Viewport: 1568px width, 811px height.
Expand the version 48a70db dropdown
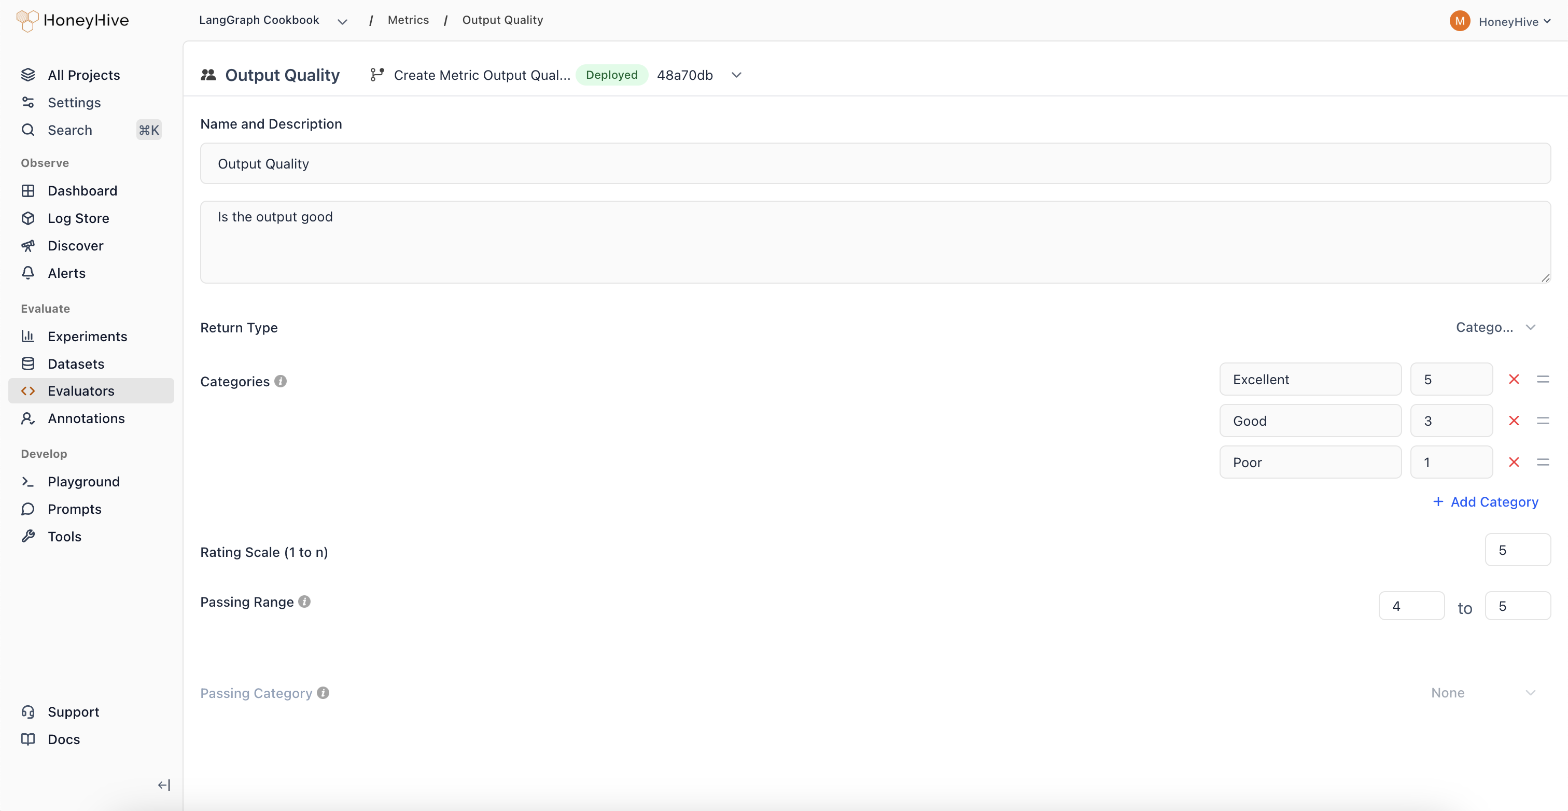(736, 75)
